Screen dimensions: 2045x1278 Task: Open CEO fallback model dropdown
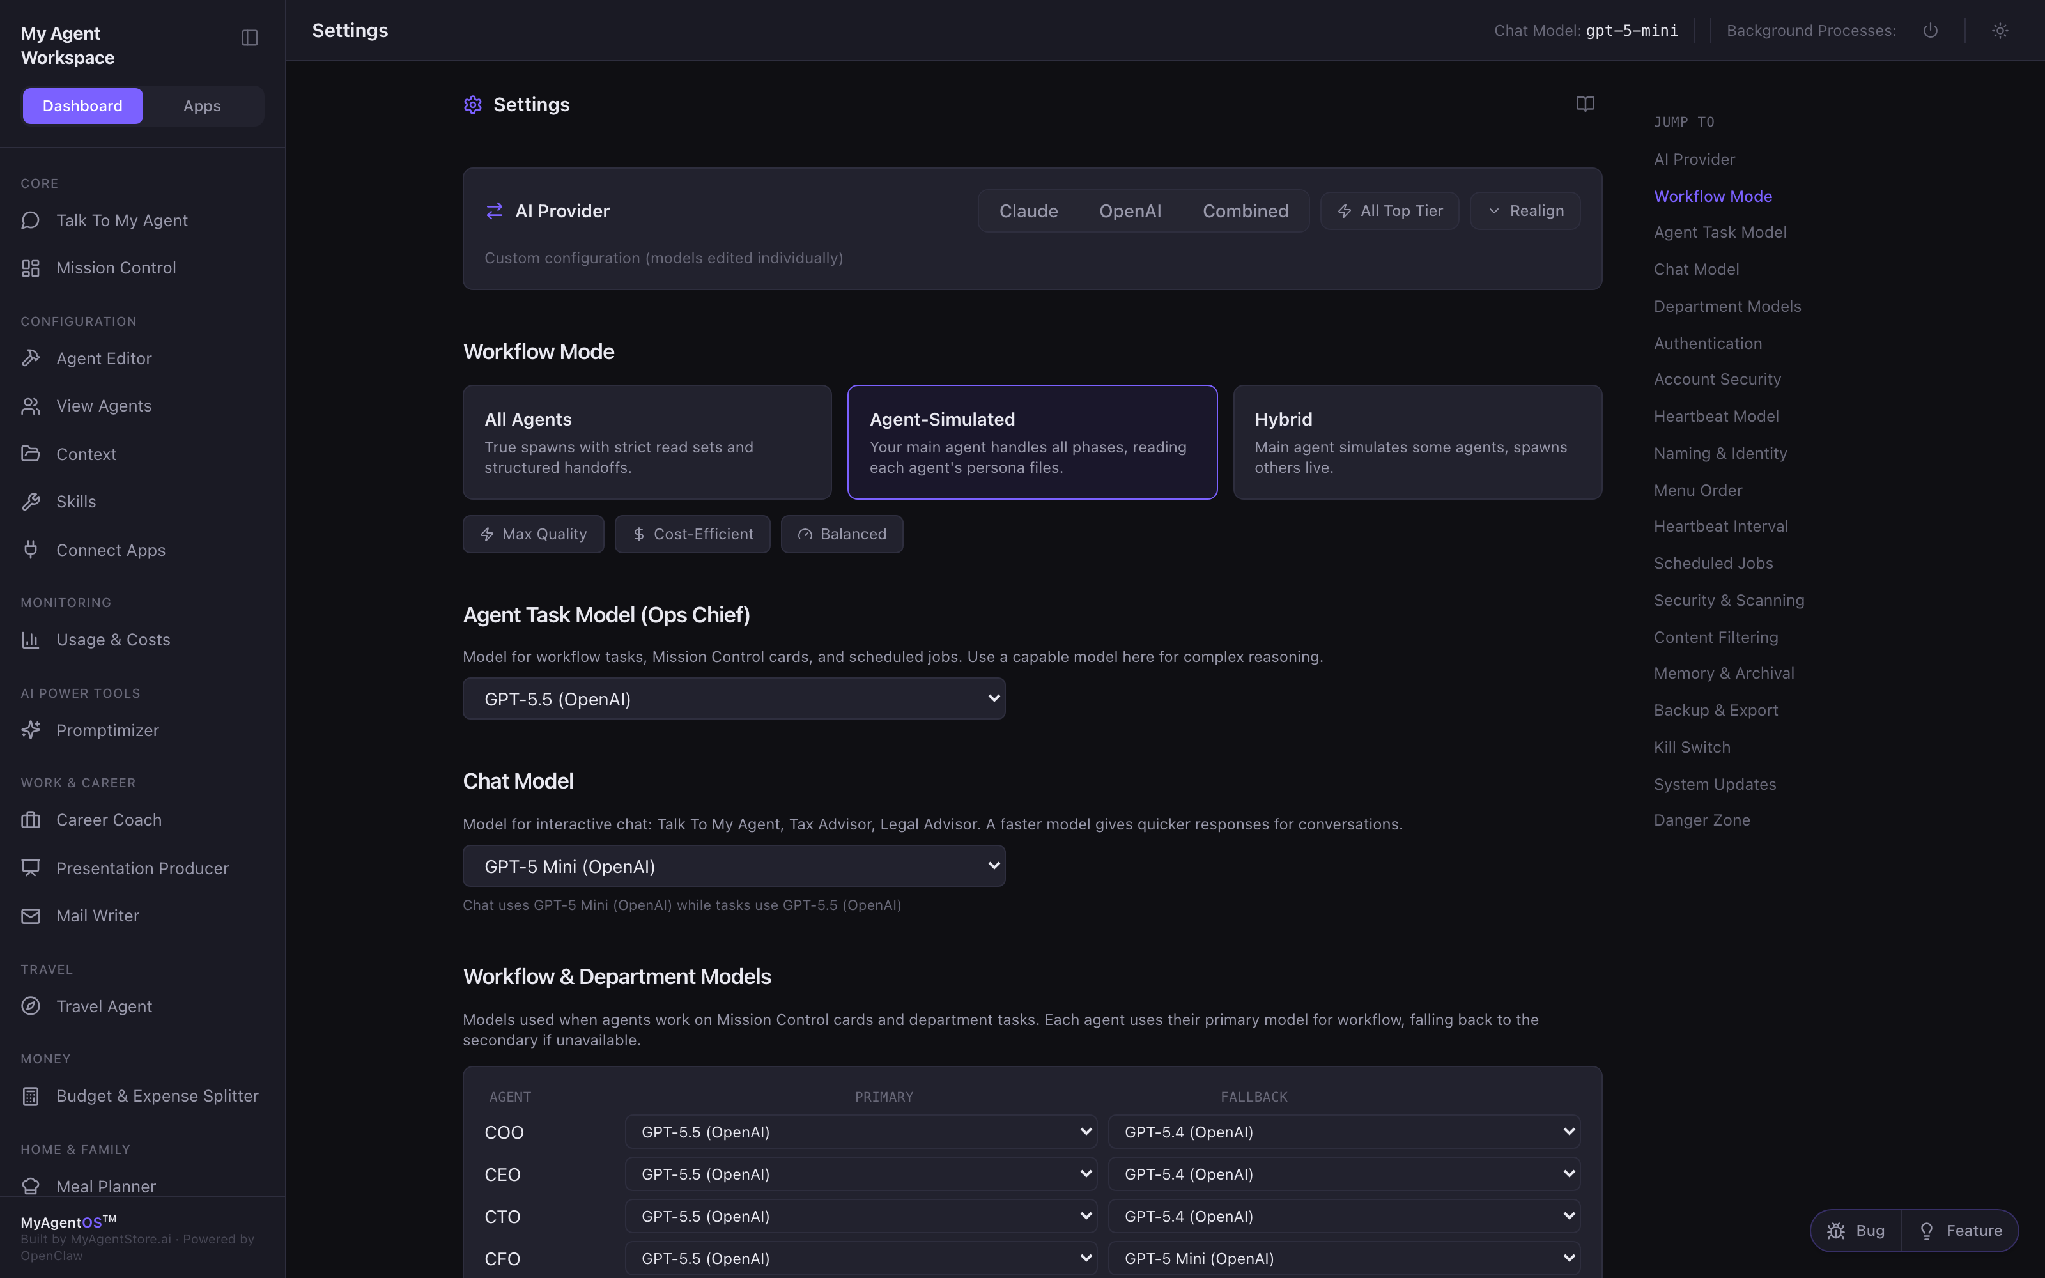point(1345,1175)
